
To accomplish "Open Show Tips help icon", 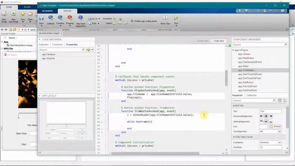I will point(165,18).
